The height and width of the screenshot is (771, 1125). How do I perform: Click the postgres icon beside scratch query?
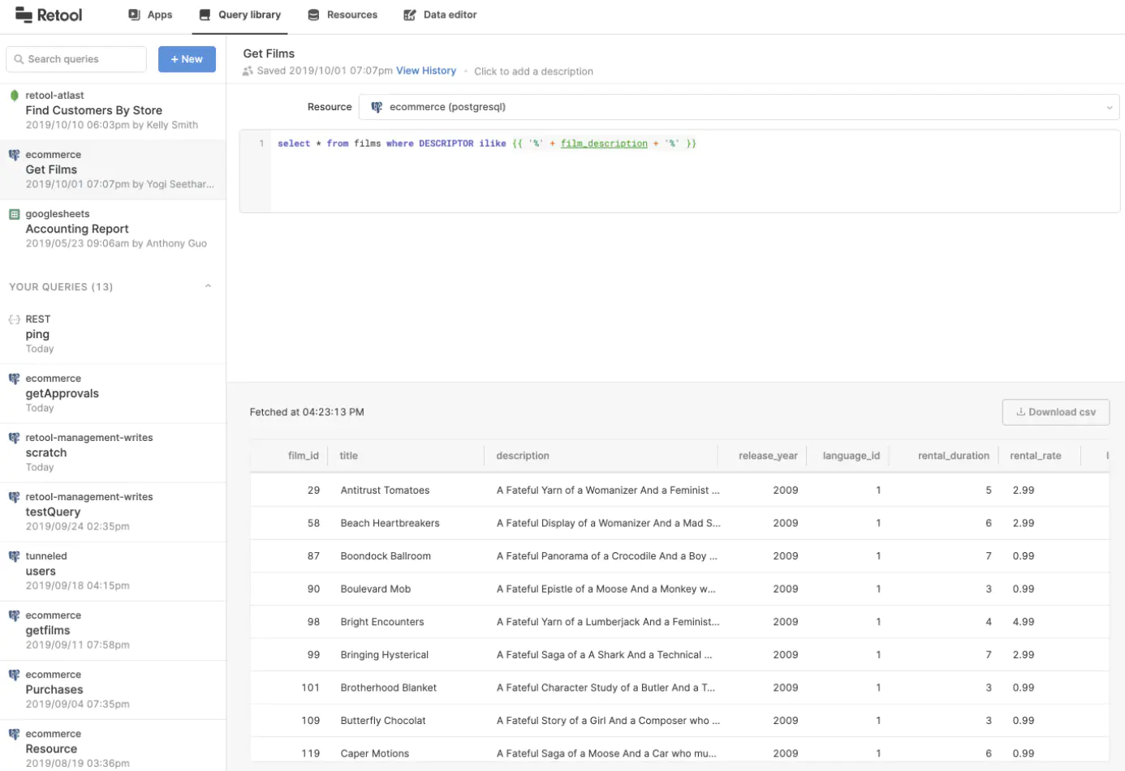click(14, 438)
